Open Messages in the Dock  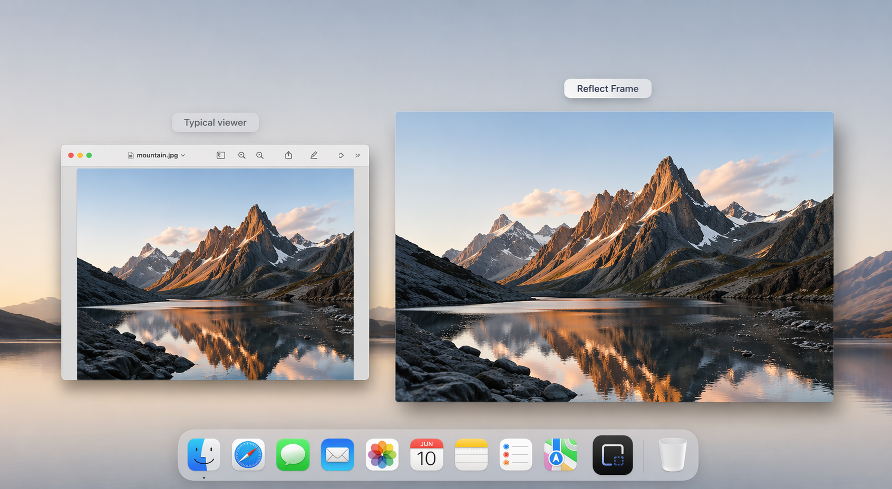pos(293,454)
